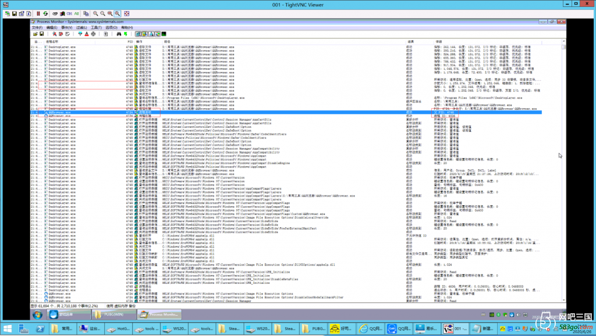The image size is (596, 336).
Task: Open the 过滤(L) menu
Action: (81, 28)
